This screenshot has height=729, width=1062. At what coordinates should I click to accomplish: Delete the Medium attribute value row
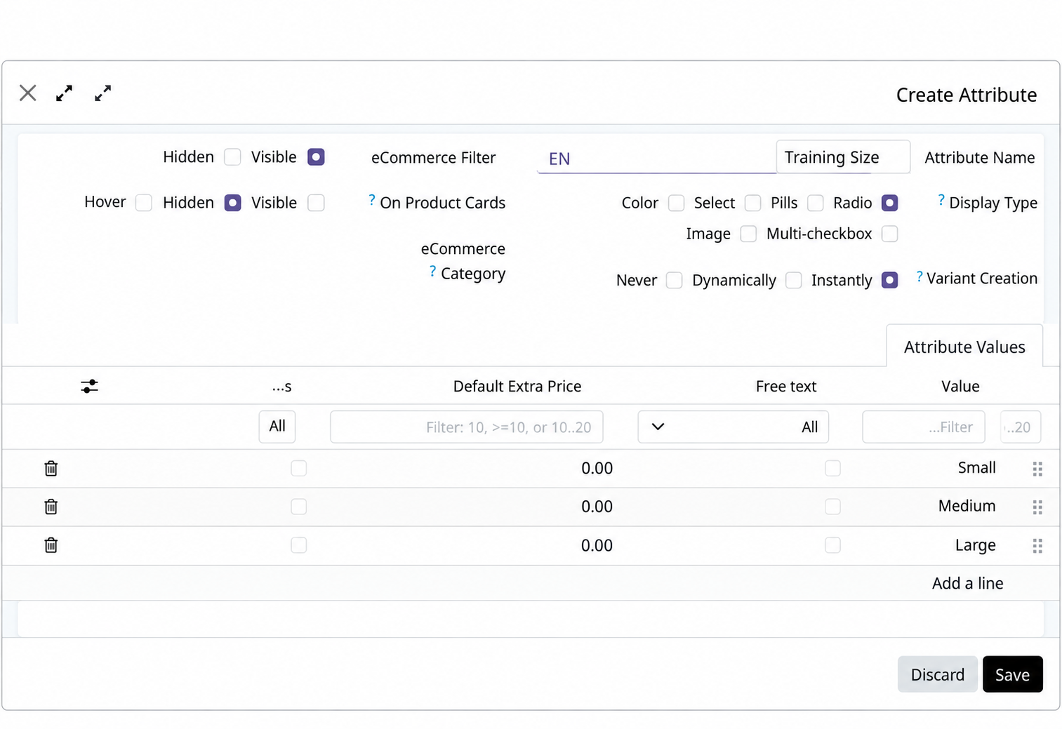[x=51, y=507]
